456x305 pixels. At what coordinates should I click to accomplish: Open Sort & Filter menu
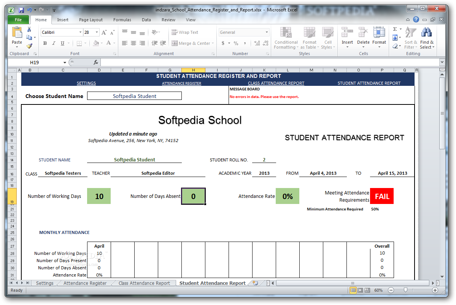click(x=411, y=38)
